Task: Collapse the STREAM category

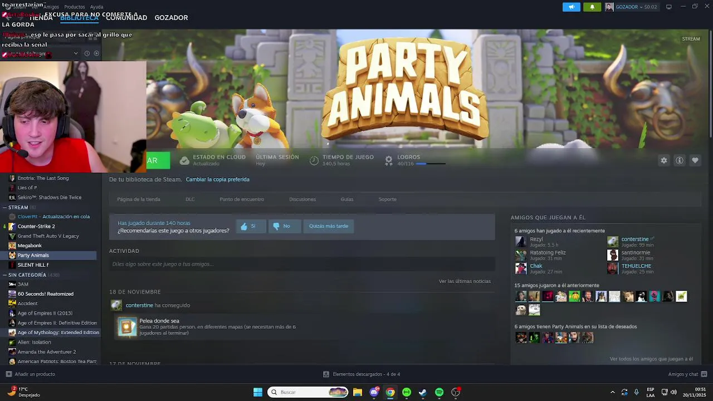Action: [x=5, y=207]
